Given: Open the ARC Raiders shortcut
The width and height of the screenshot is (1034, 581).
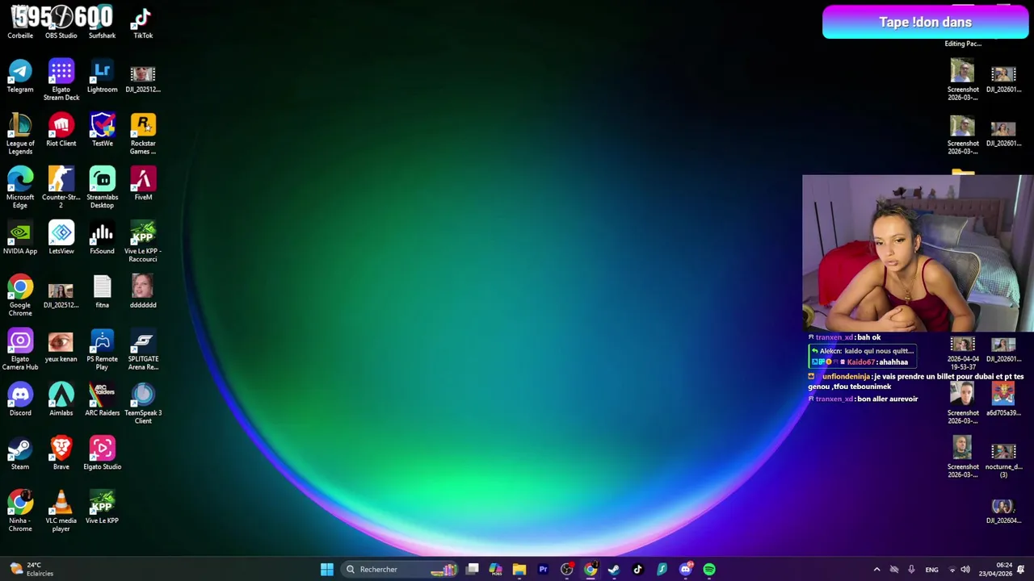Looking at the screenshot, I should (102, 401).
